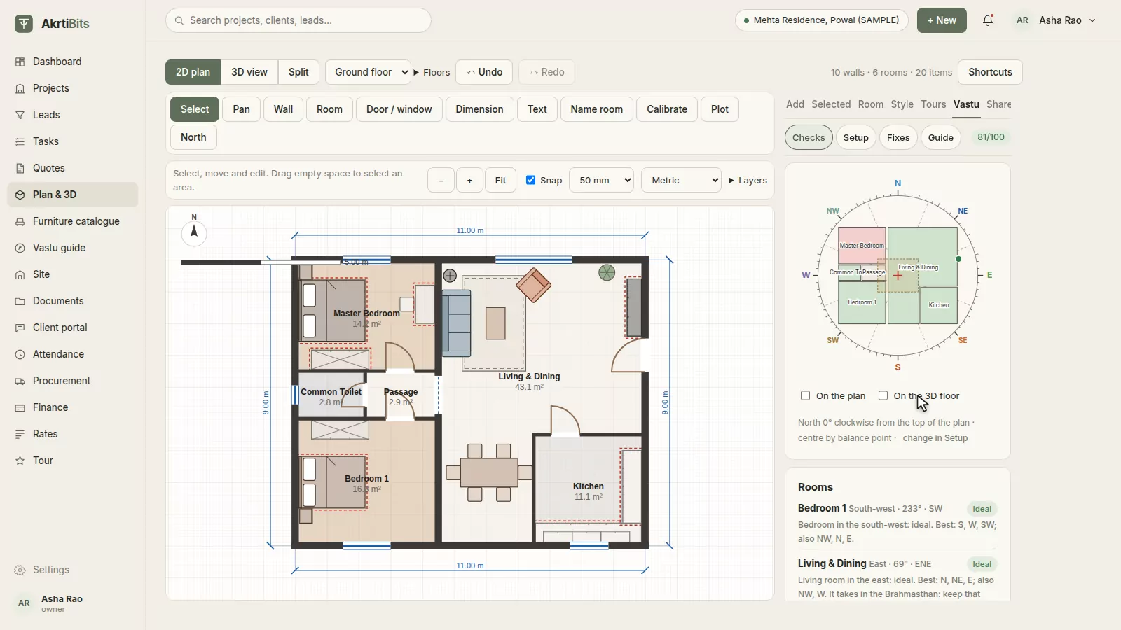Click the Fit view button
1121x630 pixels.
(x=500, y=180)
